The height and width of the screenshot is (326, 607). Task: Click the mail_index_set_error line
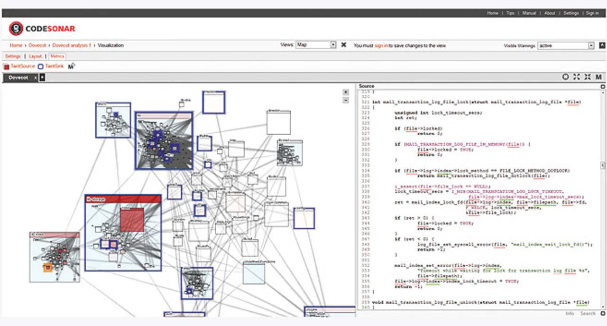(x=448, y=265)
